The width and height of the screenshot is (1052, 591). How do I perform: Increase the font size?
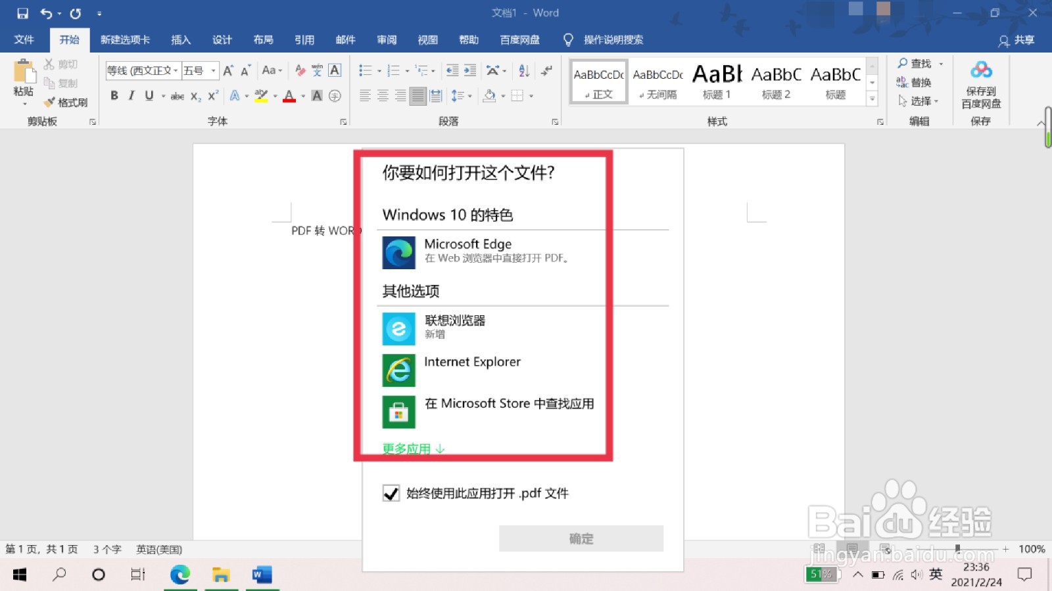click(228, 70)
